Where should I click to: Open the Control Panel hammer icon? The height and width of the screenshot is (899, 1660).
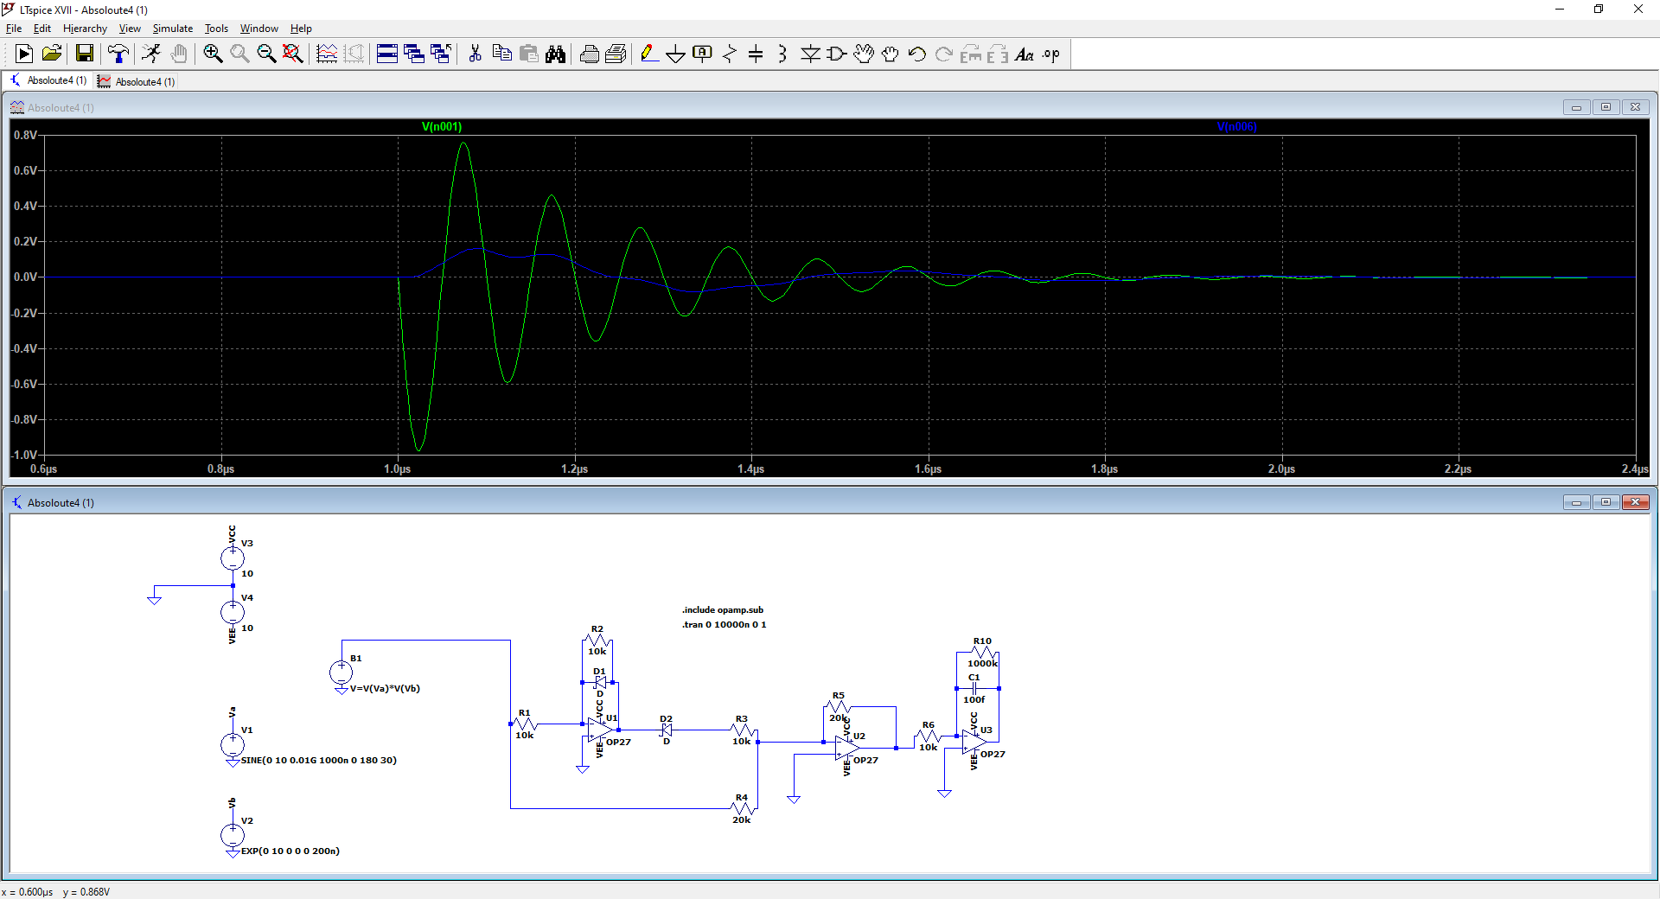(118, 54)
